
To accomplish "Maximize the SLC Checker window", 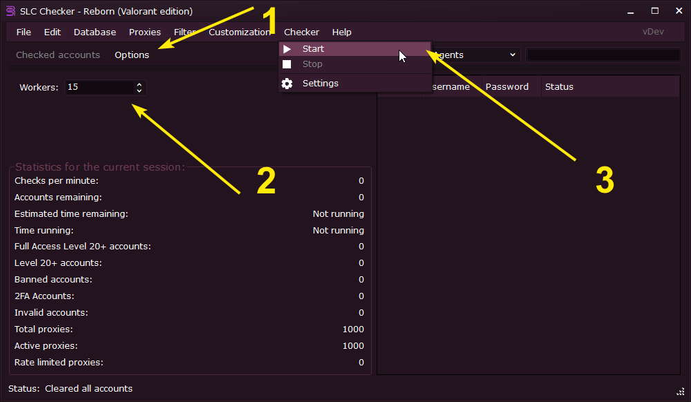I will (655, 11).
